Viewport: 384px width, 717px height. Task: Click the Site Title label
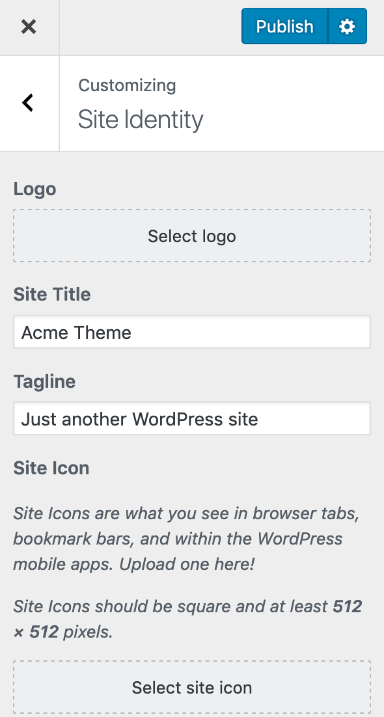click(x=51, y=294)
